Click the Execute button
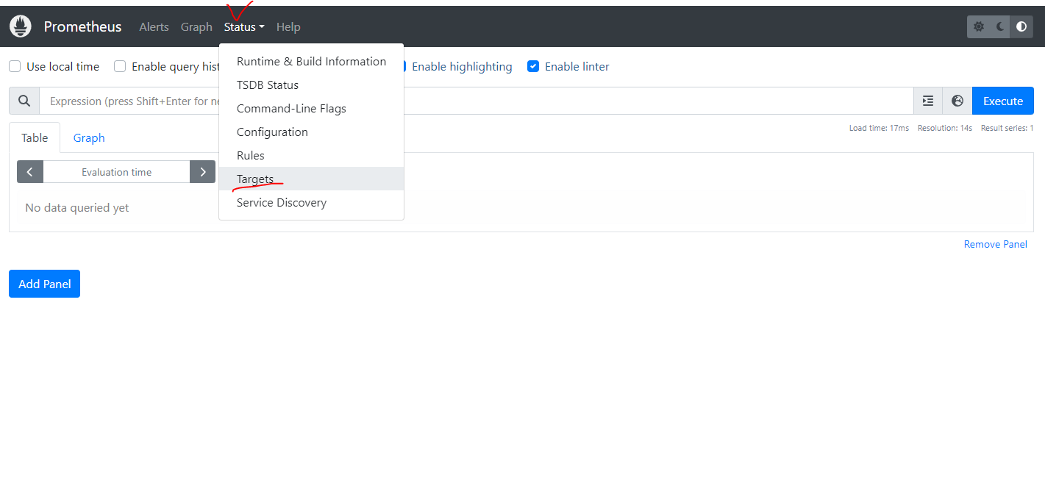Viewport: 1045px width, 477px height. point(1003,101)
